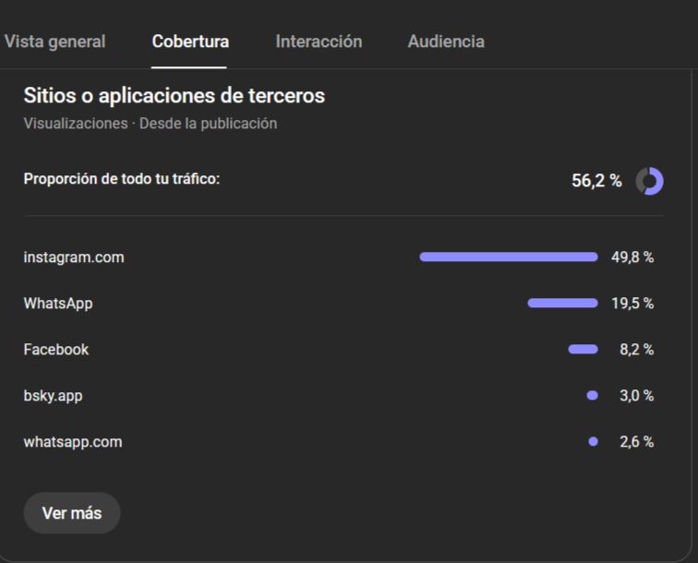
Task: Click the 3,0 % value
Action: pos(636,396)
